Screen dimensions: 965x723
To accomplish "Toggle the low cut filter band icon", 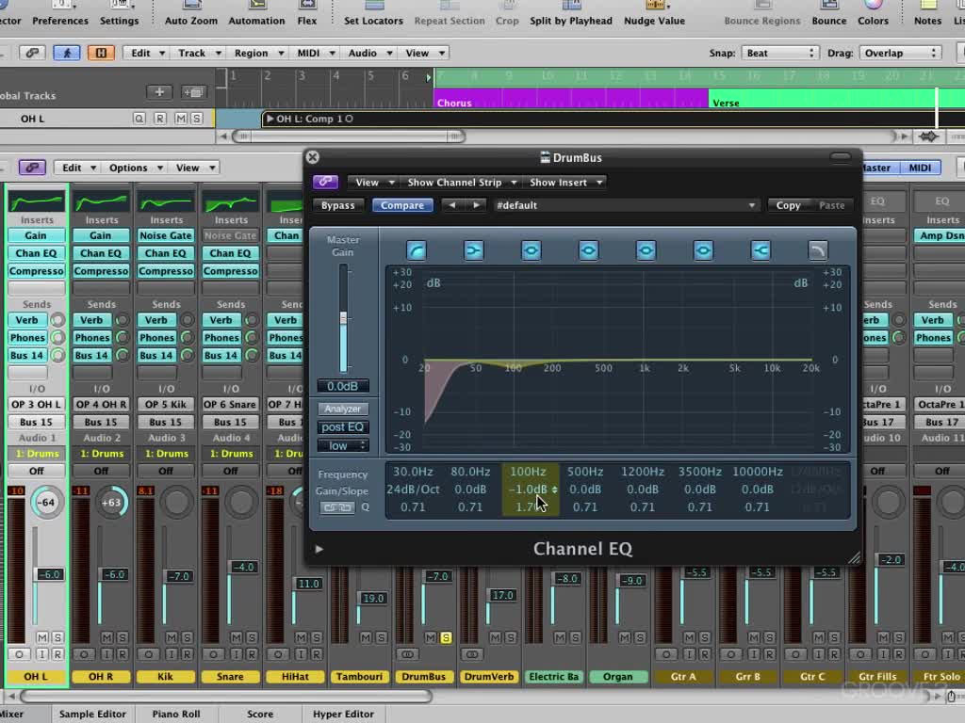I will click(x=416, y=250).
